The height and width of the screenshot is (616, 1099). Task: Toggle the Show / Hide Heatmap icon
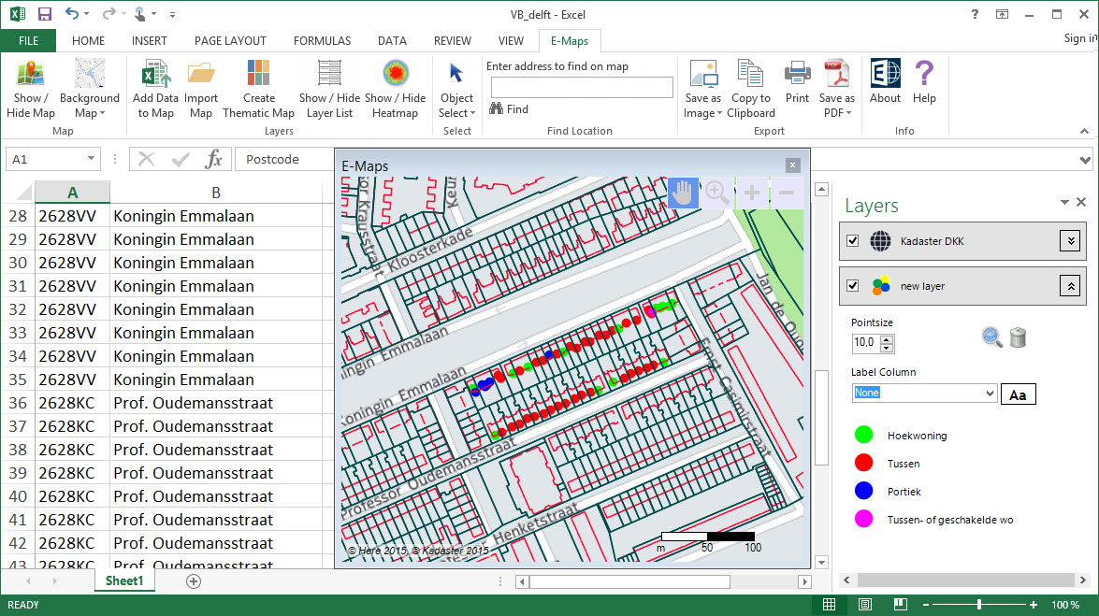[396, 74]
